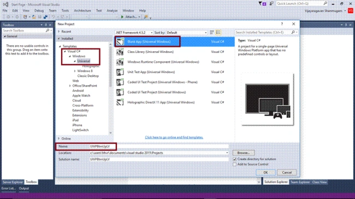Select the Unit Test App template icon
355x199 pixels.
click(120, 72)
